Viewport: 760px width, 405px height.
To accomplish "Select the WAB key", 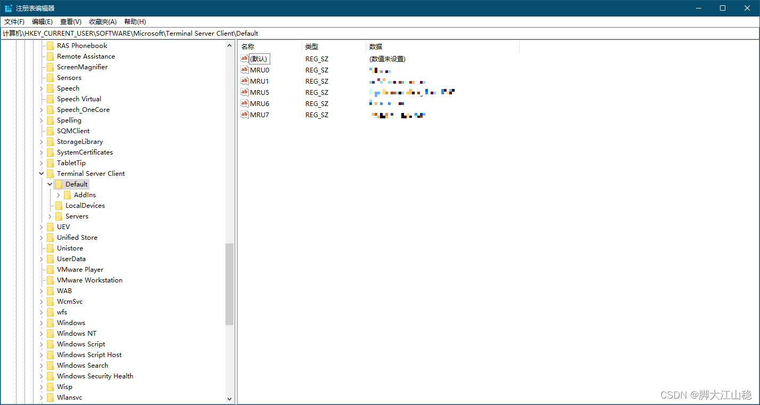I will click(64, 291).
